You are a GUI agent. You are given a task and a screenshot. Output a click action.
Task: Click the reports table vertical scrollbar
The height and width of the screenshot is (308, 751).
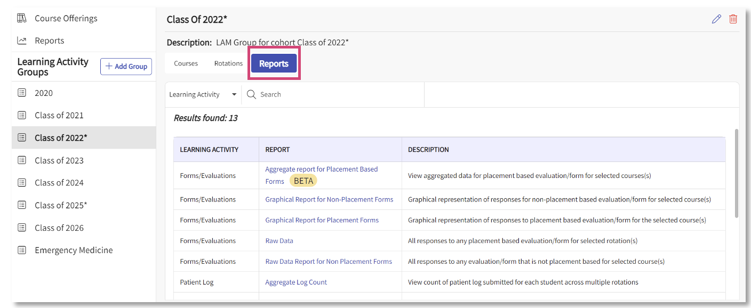point(737,173)
